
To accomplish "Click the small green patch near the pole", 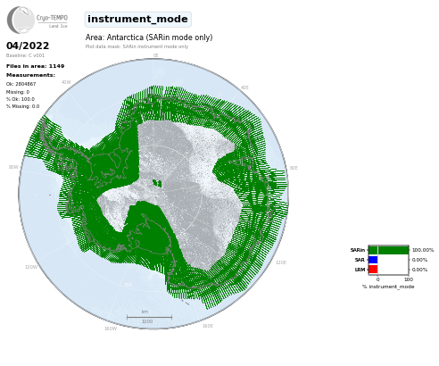I will pos(157,183).
